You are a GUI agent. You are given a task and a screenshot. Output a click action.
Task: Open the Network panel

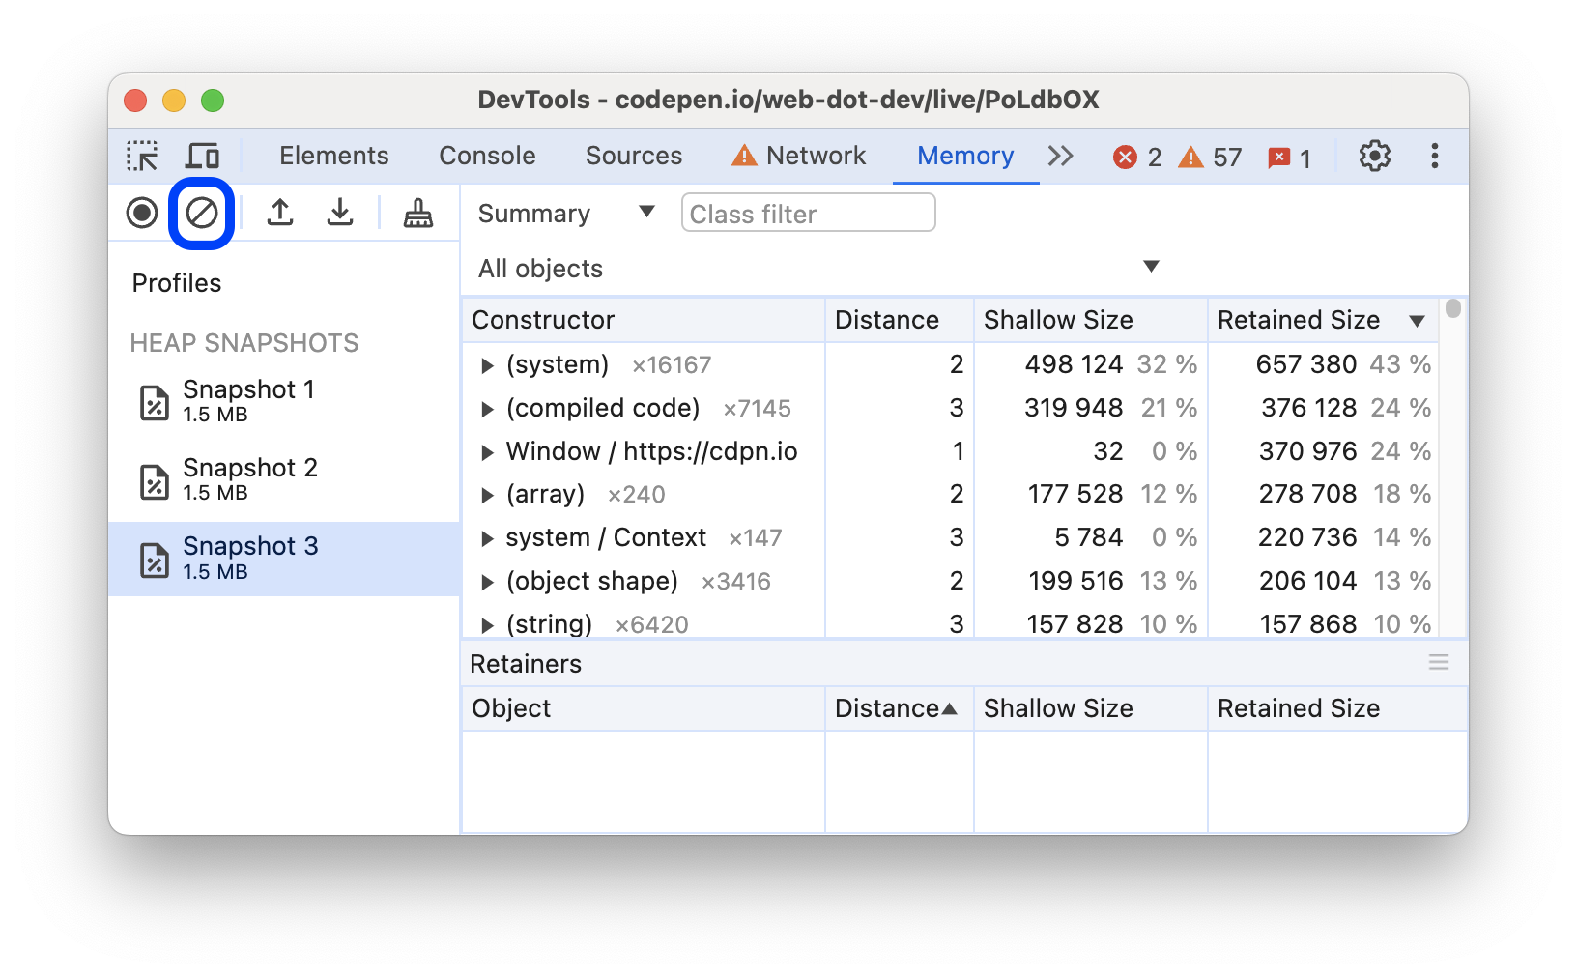click(x=815, y=155)
